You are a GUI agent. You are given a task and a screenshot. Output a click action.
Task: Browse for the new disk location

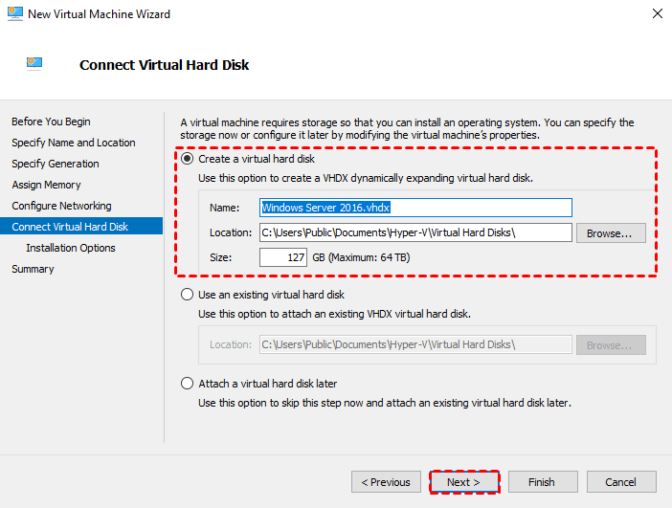pyautogui.click(x=611, y=232)
